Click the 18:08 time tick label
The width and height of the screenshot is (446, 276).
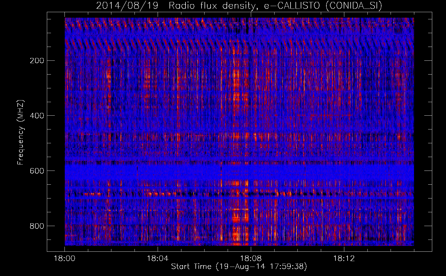tap(251, 259)
